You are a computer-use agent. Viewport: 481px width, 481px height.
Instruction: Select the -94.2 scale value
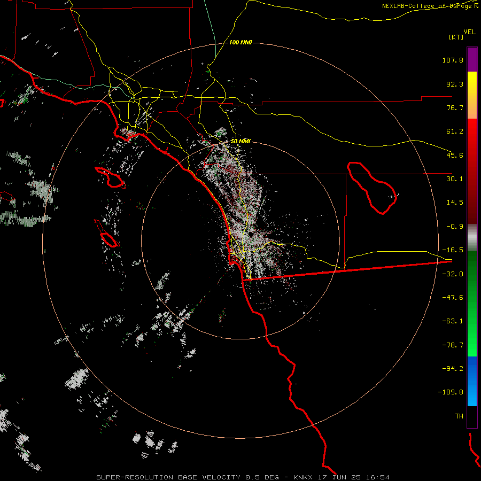[x=453, y=368]
